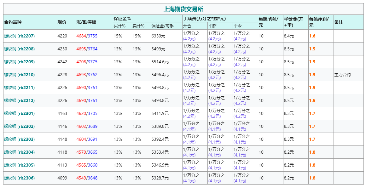This screenshot has width=366, height=188.
Task: Click the limit-down price 3665
Action: pyautogui.click(x=93, y=152)
